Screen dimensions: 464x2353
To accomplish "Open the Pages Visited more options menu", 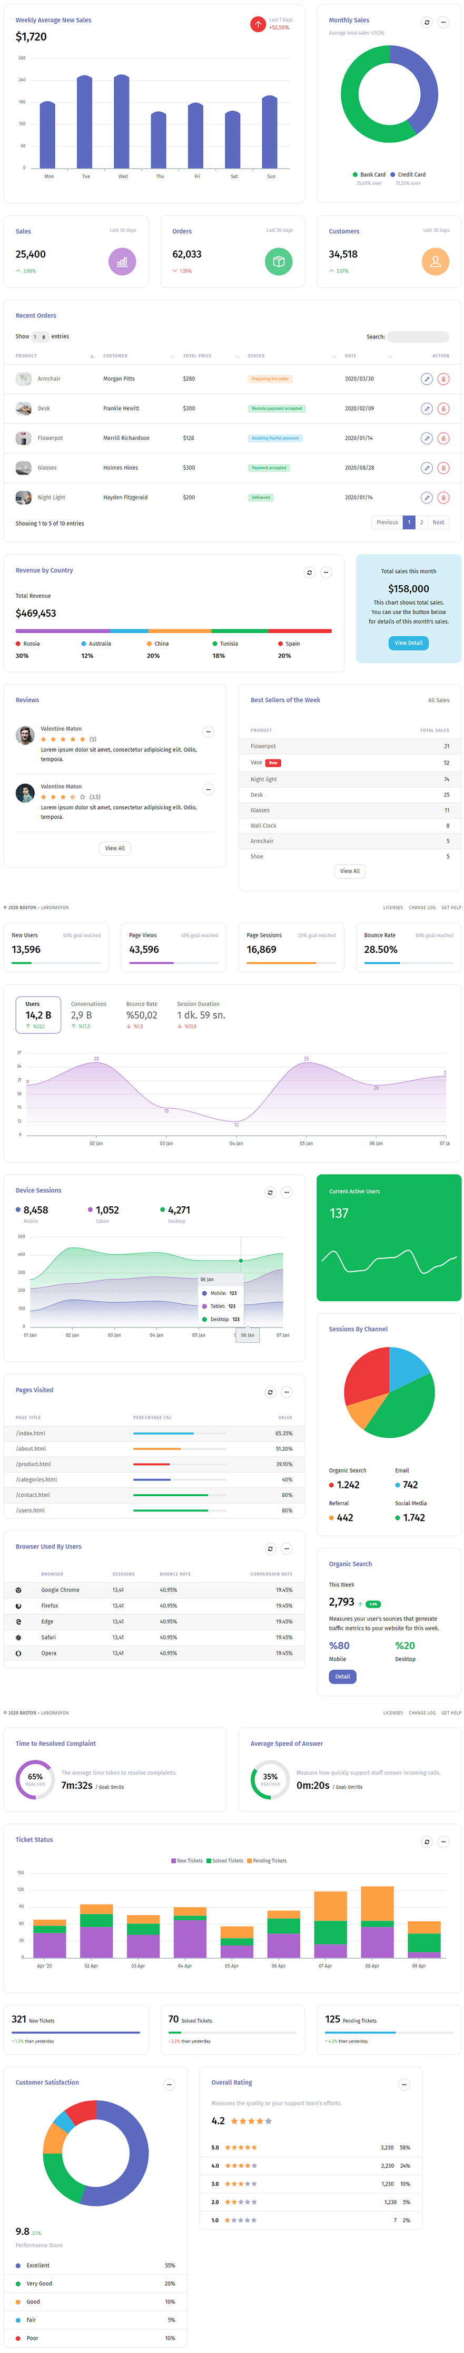I will [286, 1392].
